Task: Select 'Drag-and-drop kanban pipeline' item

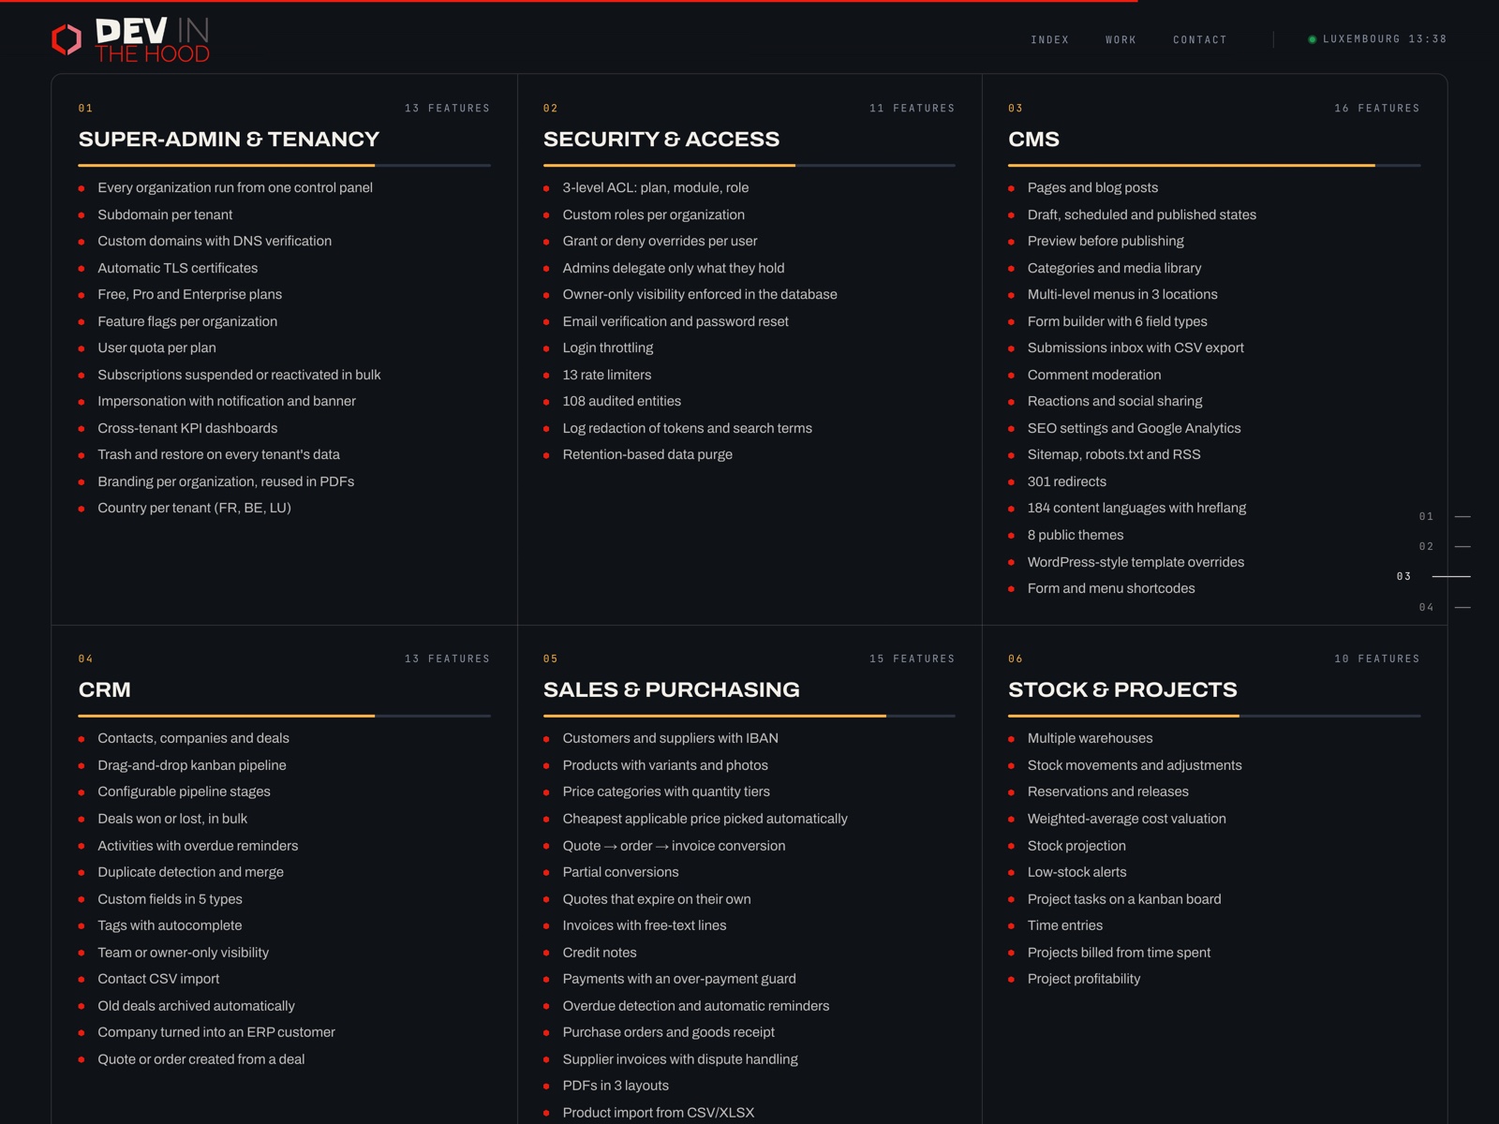Action: coord(192,765)
